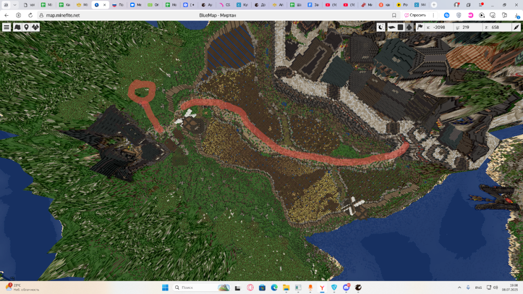Open the browser tab-sync copy icon

click(x=468, y=5)
